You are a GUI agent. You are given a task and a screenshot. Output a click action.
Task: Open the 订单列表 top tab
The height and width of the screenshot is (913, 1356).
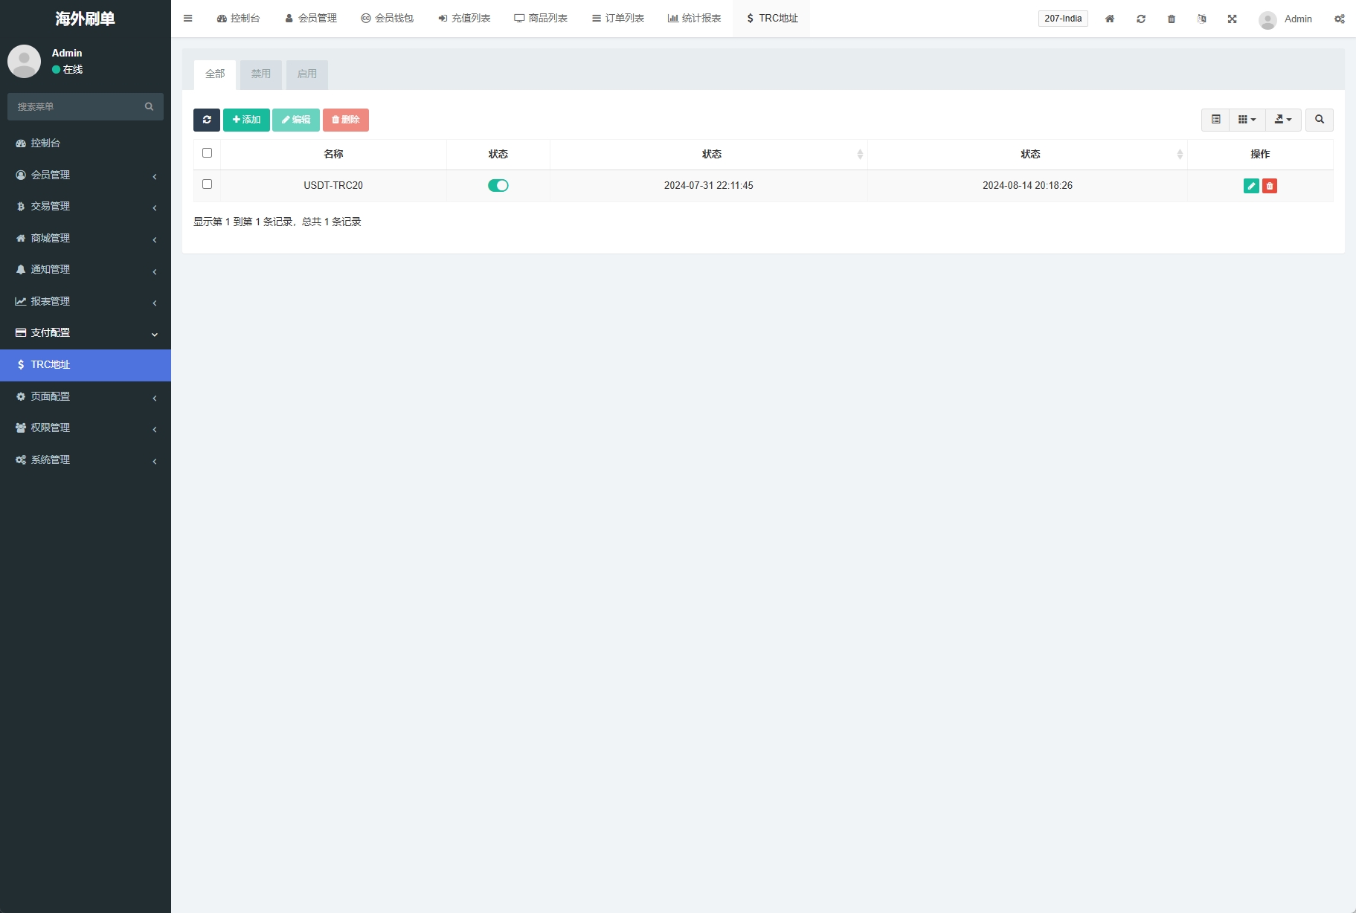pyautogui.click(x=618, y=19)
